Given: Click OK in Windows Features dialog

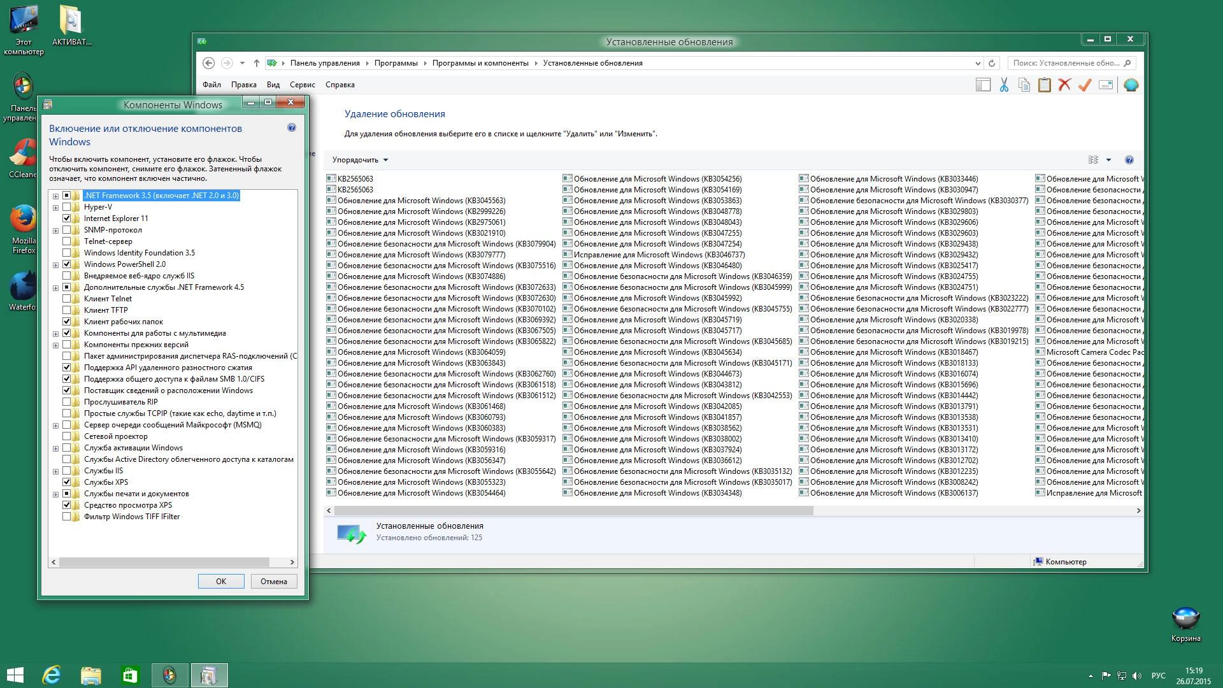Looking at the screenshot, I should pos(221,581).
